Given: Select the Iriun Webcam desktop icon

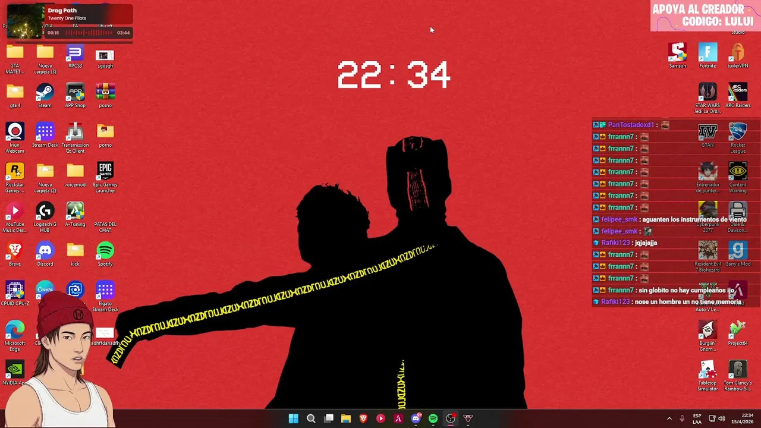Looking at the screenshot, I should click(15, 137).
